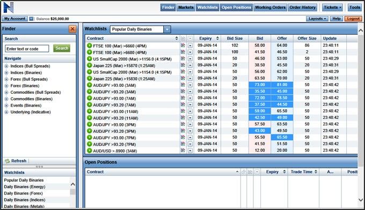Image resolution: width=365 pixels, height=210 pixels.
Task: Select Daily Binaries (Indices) watchlist
Action: coord(25,200)
